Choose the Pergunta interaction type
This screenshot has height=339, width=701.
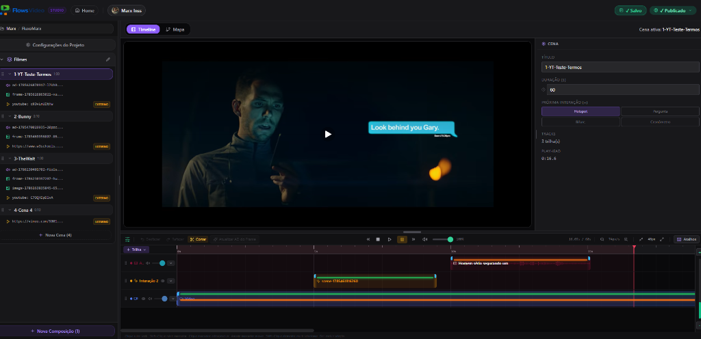point(660,111)
